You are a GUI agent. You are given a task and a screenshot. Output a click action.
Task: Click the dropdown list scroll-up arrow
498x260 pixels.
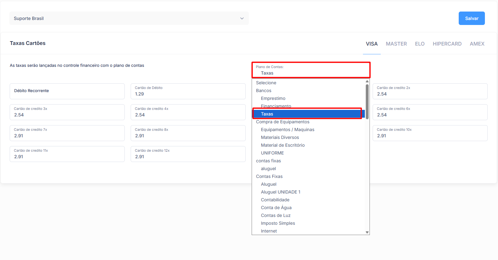click(x=367, y=81)
